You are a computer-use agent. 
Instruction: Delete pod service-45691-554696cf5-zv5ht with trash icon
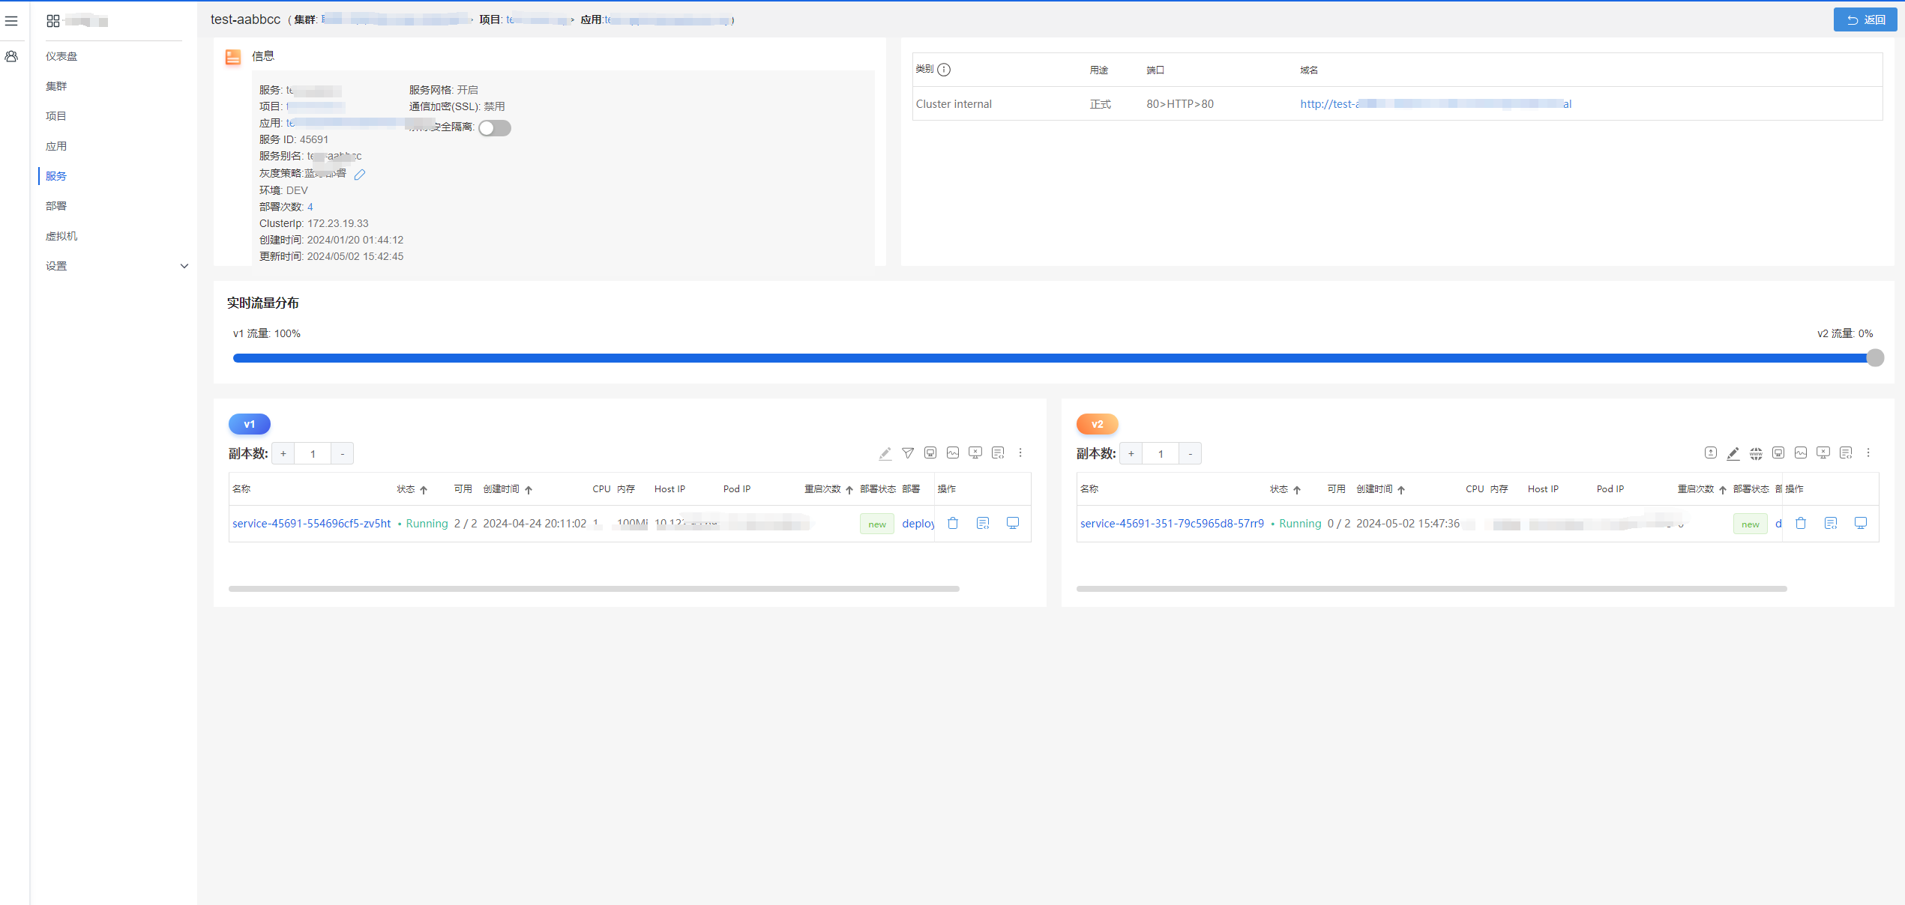pyautogui.click(x=953, y=523)
